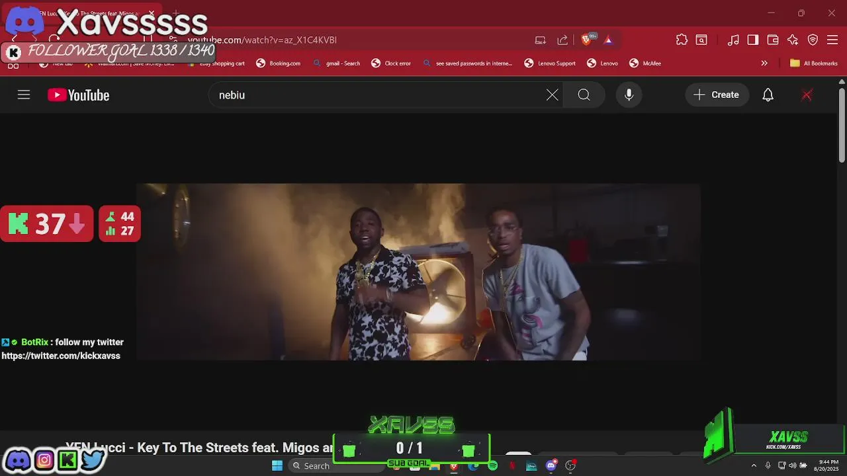The height and width of the screenshot is (476, 847).
Task: Open the twitter.com/kickxavss chat link
Action: coord(61,356)
